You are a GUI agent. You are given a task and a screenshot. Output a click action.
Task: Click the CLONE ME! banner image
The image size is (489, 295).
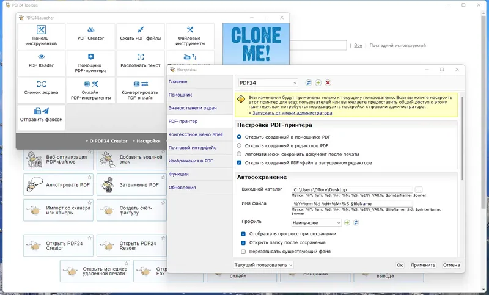coord(256,43)
